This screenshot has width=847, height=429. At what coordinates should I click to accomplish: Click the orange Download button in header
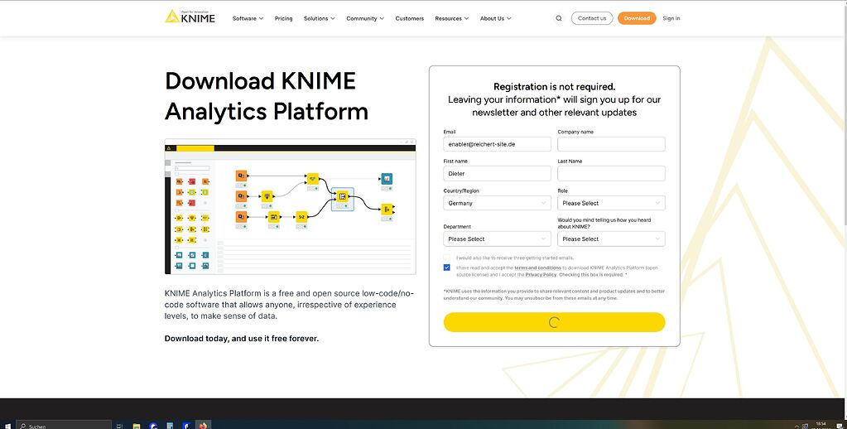637,18
